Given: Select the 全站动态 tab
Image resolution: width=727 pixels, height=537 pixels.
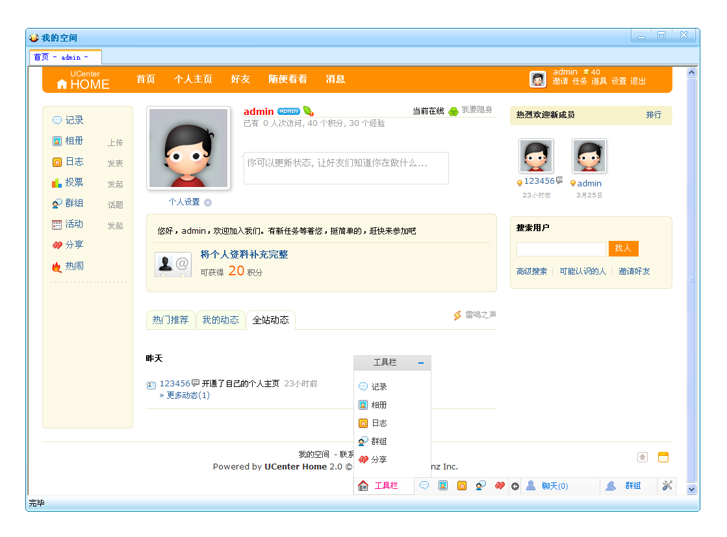Looking at the screenshot, I should pyautogui.click(x=271, y=320).
